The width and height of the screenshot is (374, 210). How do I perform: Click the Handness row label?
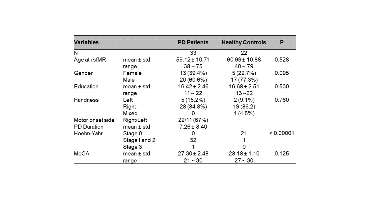point(86,100)
